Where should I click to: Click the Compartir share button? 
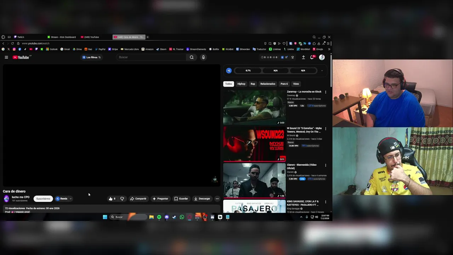(138, 199)
